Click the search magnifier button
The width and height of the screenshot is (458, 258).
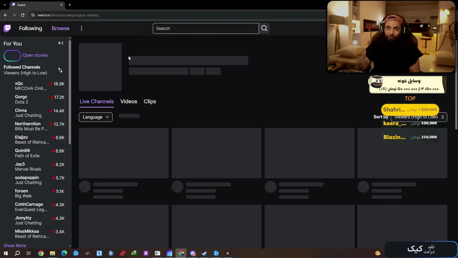point(264,28)
